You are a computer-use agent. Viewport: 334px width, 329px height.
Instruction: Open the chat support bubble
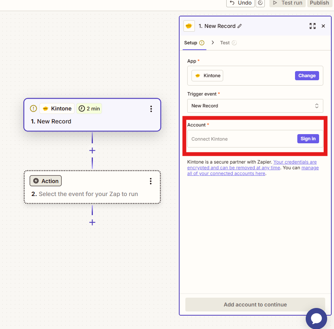pyautogui.click(x=316, y=318)
